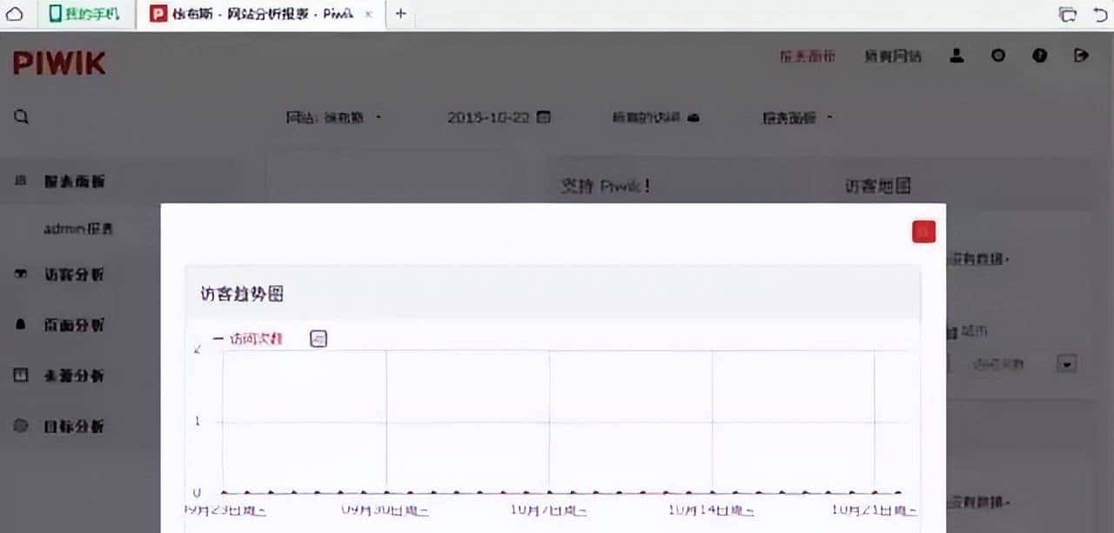Select the goals analytics icon in sidebar
This screenshot has height=533, width=1114.
point(21,426)
